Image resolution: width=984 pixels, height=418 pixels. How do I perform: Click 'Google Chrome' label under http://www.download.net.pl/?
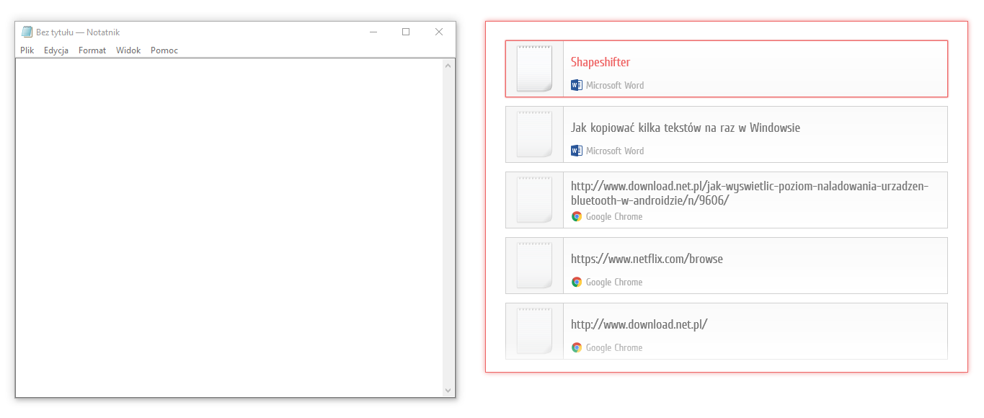tap(614, 347)
